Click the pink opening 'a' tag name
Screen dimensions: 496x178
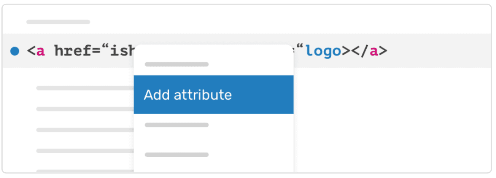[x=40, y=51]
